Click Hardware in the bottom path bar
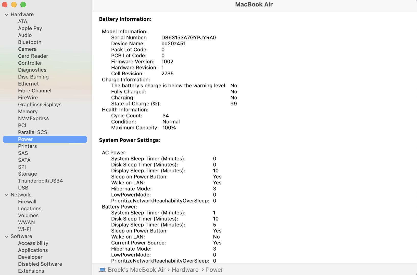This screenshot has height=275, width=417. [185, 270]
